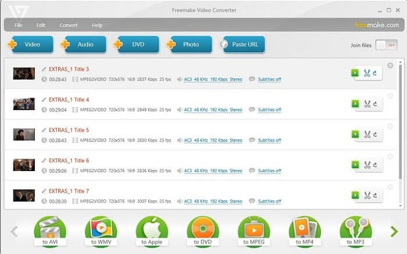Viewport: 407px width, 254px height.
Task: Remove EXTRAS_1 Title 3 from list
Action: click(390, 66)
